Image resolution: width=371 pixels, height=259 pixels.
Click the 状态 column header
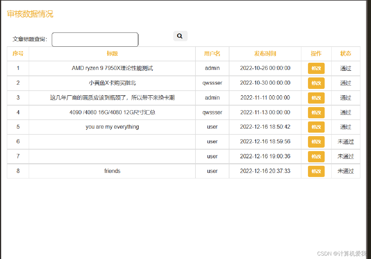pos(346,54)
